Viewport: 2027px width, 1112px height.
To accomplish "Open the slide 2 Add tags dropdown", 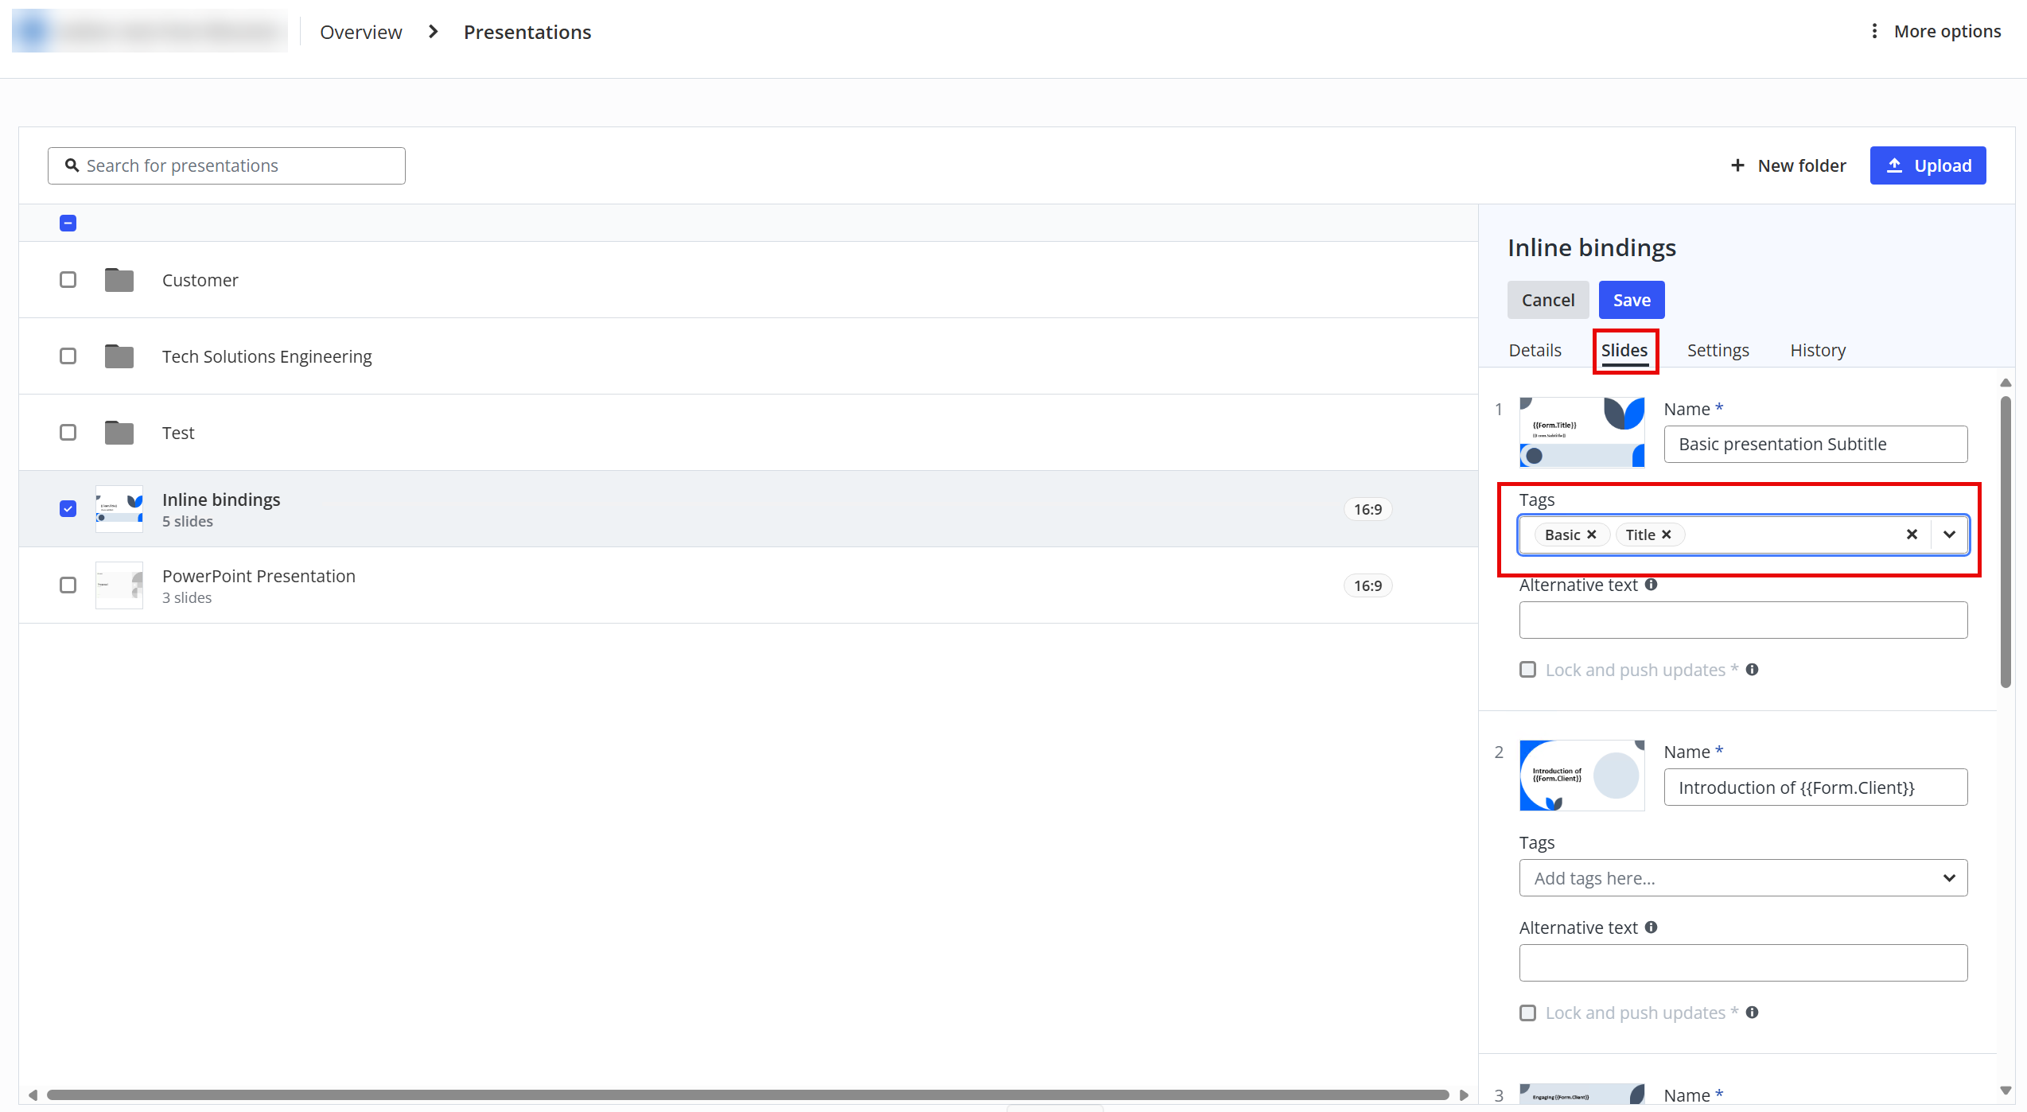I will point(1743,878).
